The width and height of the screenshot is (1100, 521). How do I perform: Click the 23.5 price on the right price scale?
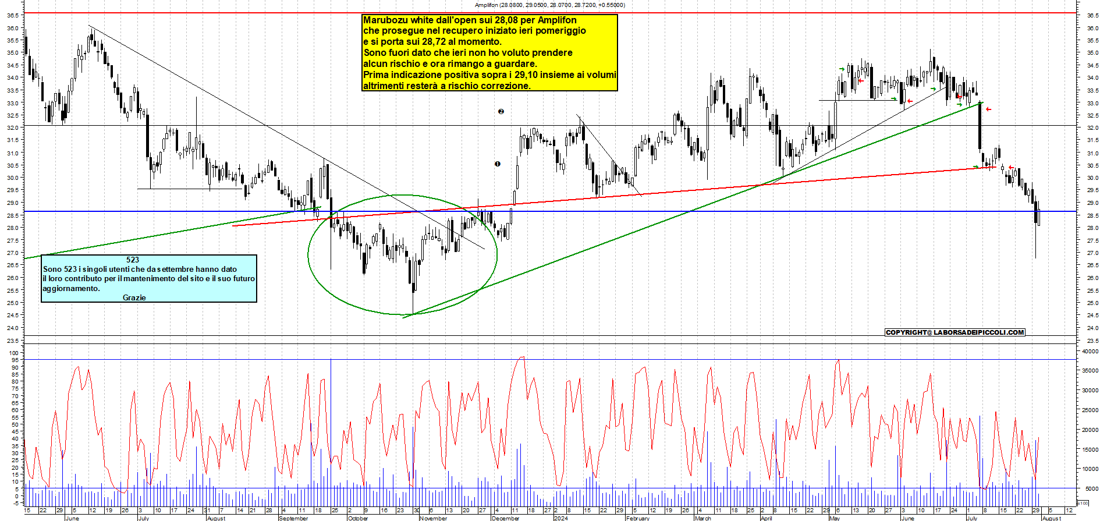pyautogui.click(x=1092, y=341)
